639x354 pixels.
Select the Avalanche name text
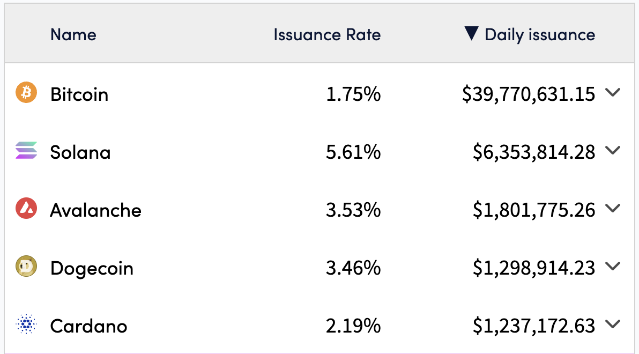(x=95, y=210)
